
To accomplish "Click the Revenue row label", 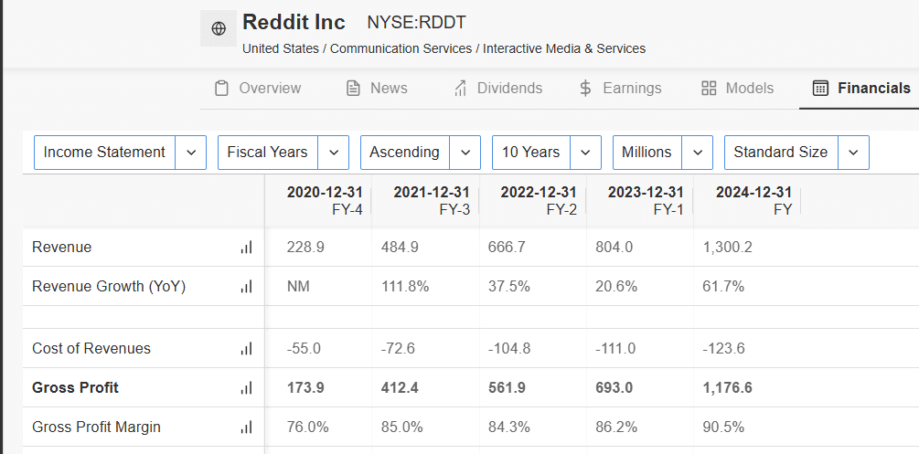I will click(x=61, y=248).
